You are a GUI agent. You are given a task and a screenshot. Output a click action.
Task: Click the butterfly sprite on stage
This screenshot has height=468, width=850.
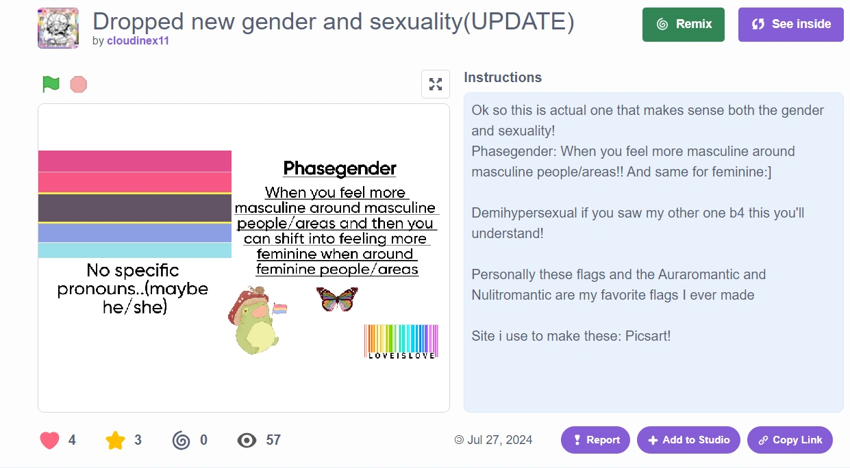tap(337, 299)
